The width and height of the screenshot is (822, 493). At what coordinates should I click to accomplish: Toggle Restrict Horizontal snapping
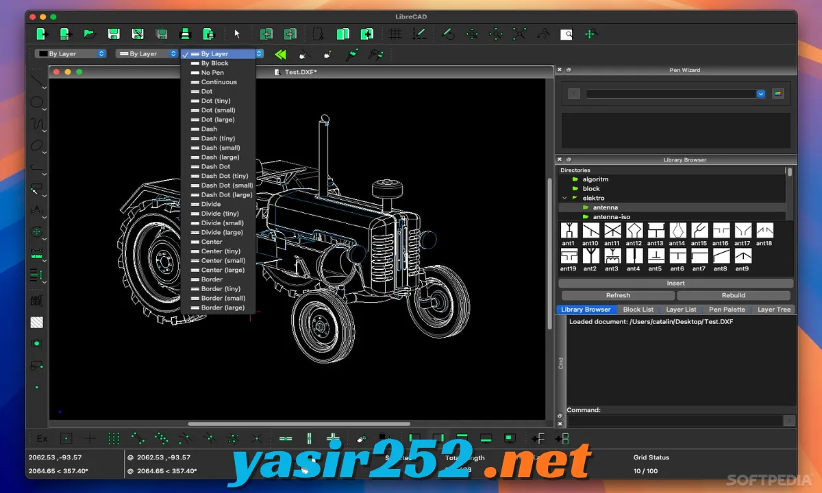point(286,438)
